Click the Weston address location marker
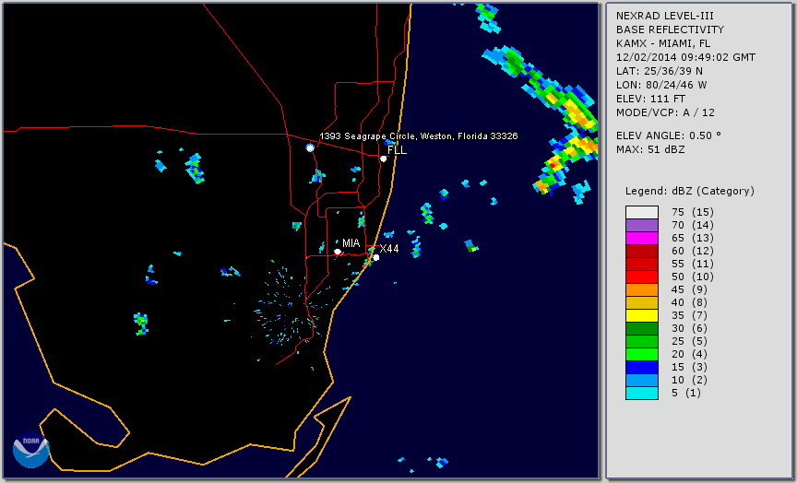797x483 pixels. pyautogui.click(x=310, y=147)
